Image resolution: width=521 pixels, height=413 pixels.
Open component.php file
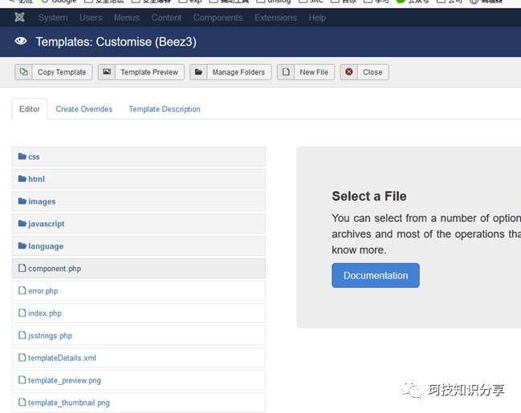point(55,269)
